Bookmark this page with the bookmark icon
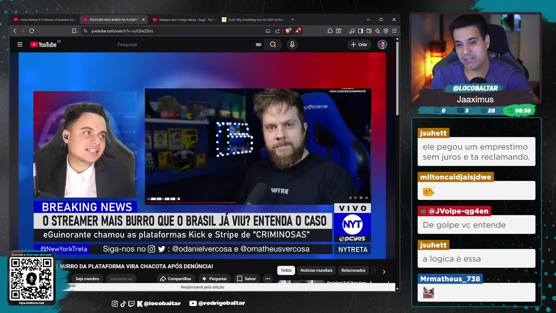Image resolution: width=556 pixels, height=313 pixels. [74, 31]
